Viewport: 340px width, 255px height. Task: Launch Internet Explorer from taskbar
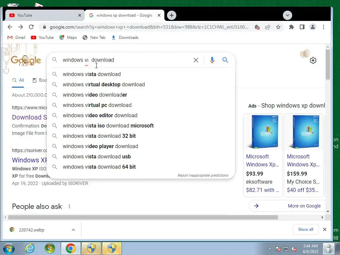coord(30,248)
